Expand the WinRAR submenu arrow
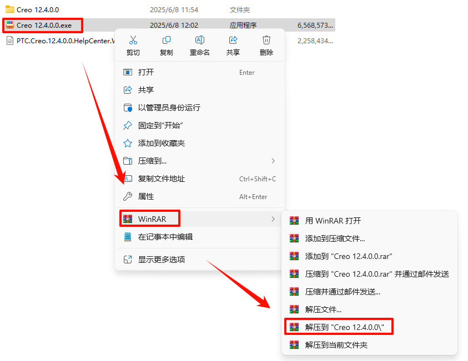Viewport: 468px width, 361px height. pyautogui.click(x=273, y=219)
